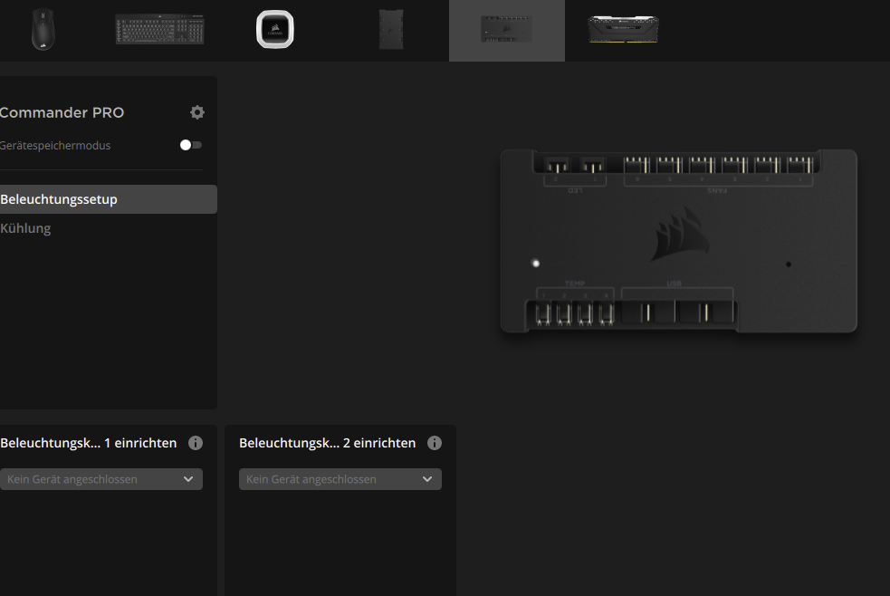Toggle the Gerätespeichermodus switch
Image resolution: width=890 pixels, height=596 pixels.
tap(191, 145)
